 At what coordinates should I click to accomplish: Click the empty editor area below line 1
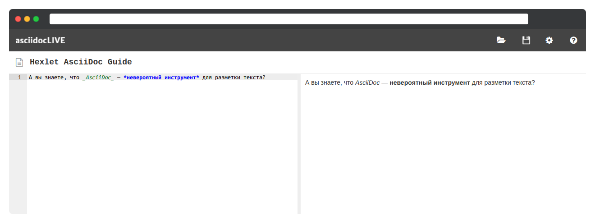click(162, 144)
